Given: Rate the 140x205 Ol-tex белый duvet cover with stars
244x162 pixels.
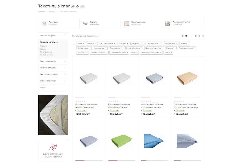Looking at the screenshot, I should [x=81, y=101].
